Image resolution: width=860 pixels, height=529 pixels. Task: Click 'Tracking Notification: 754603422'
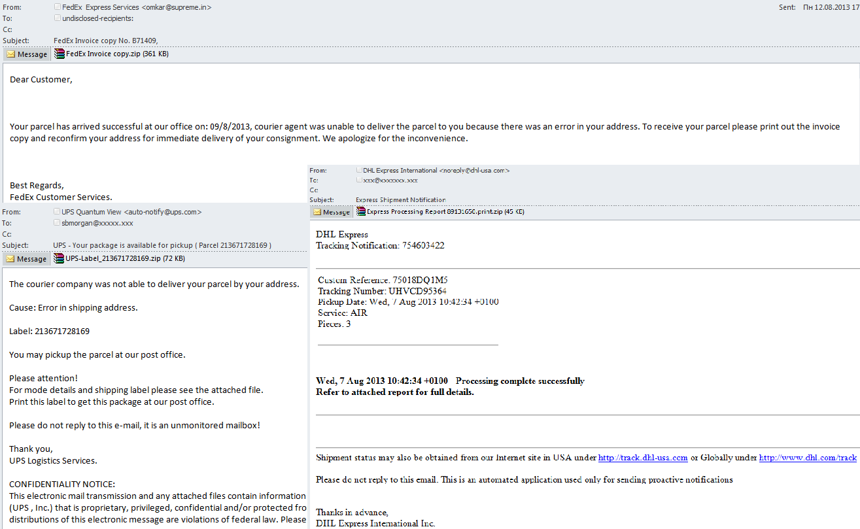(381, 246)
